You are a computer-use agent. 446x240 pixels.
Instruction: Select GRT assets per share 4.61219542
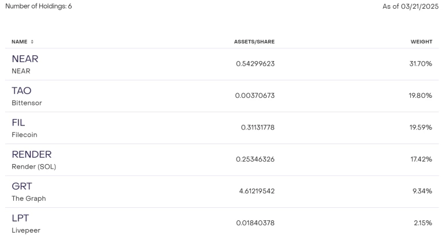(x=257, y=191)
